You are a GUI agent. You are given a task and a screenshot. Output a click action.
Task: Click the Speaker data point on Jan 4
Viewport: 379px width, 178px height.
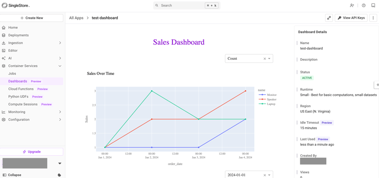click(x=246, y=91)
